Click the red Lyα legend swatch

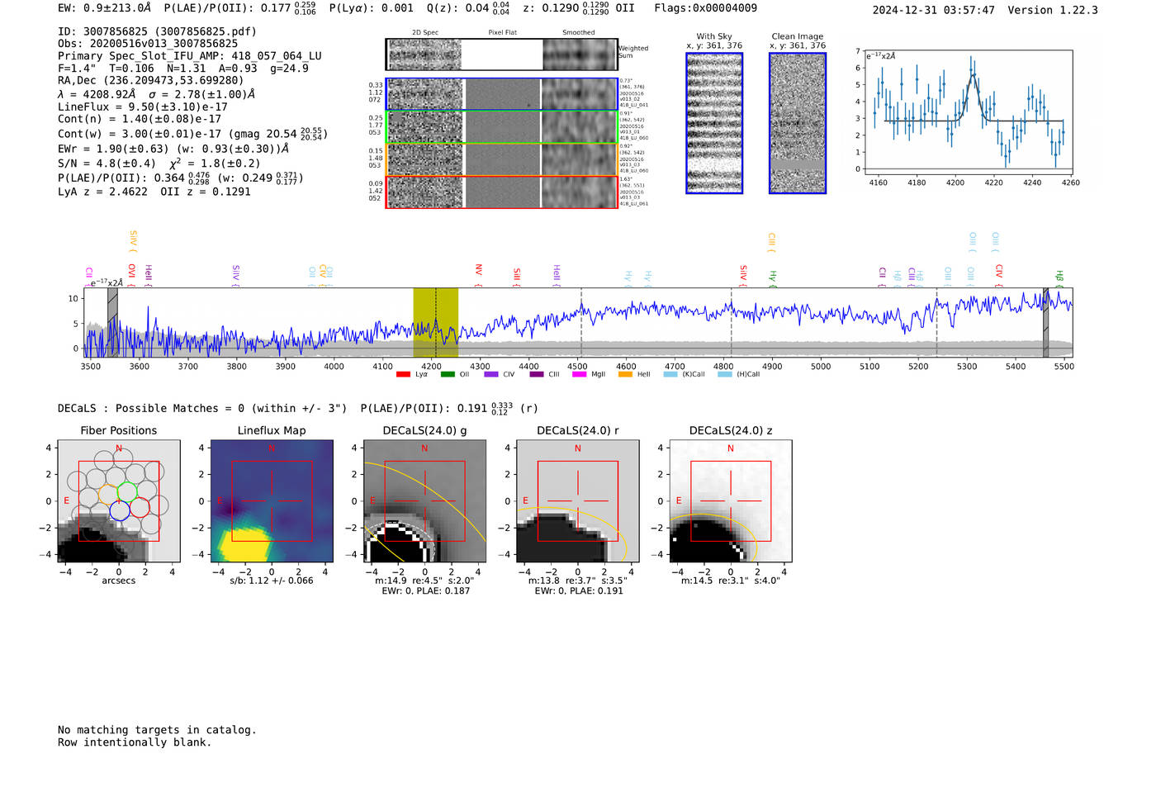[x=403, y=375]
